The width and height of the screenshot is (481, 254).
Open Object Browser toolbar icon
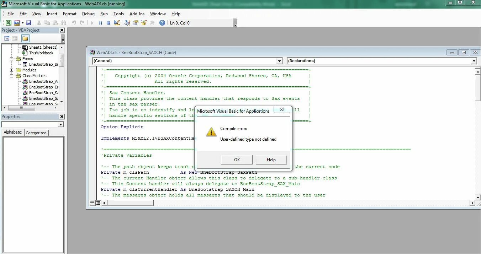point(144,23)
